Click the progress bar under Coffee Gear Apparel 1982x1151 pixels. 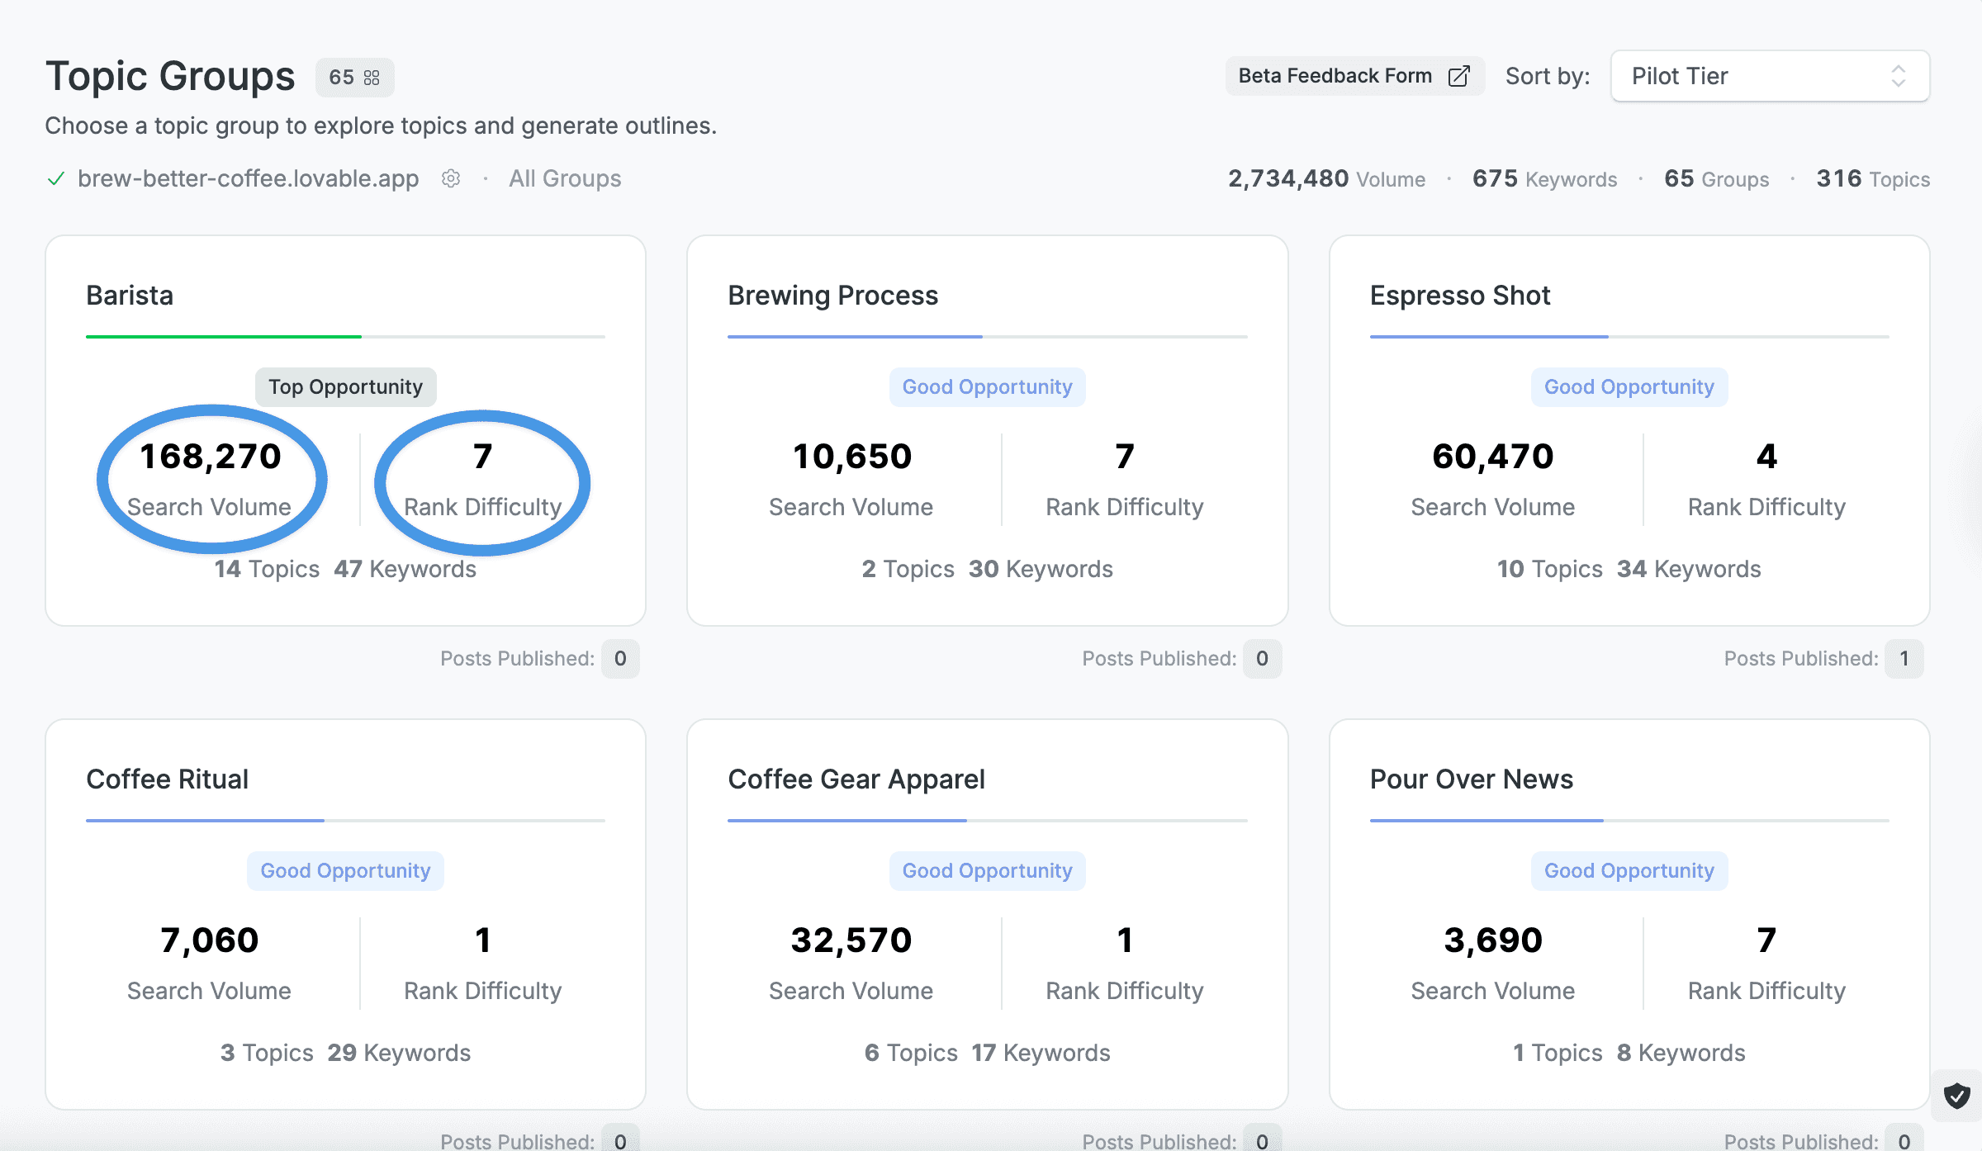(x=987, y=821)
